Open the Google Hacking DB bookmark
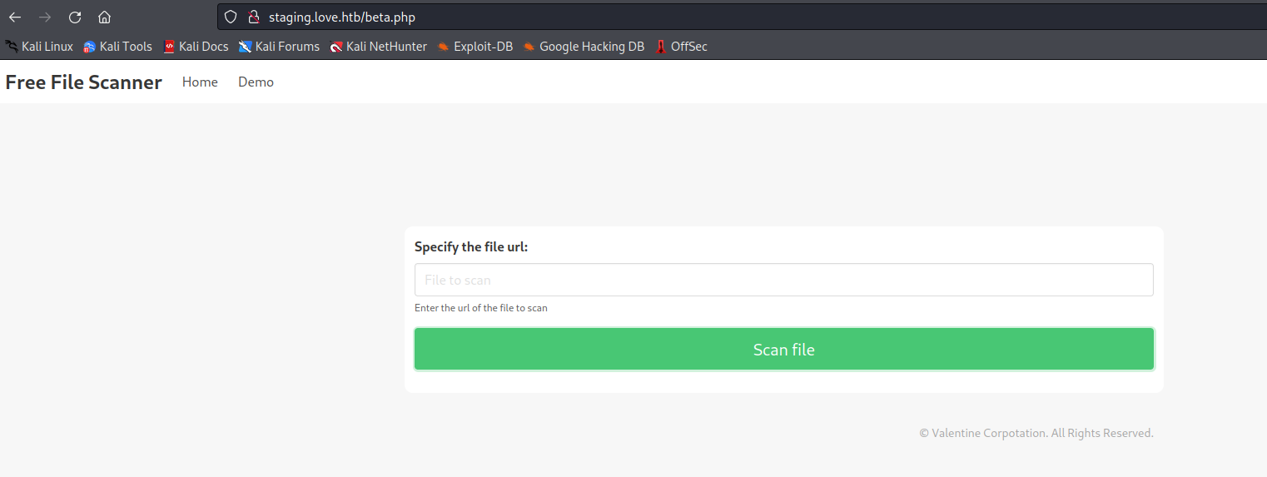Viewport: 1267px width, 477px height. [x=584, y=47]
